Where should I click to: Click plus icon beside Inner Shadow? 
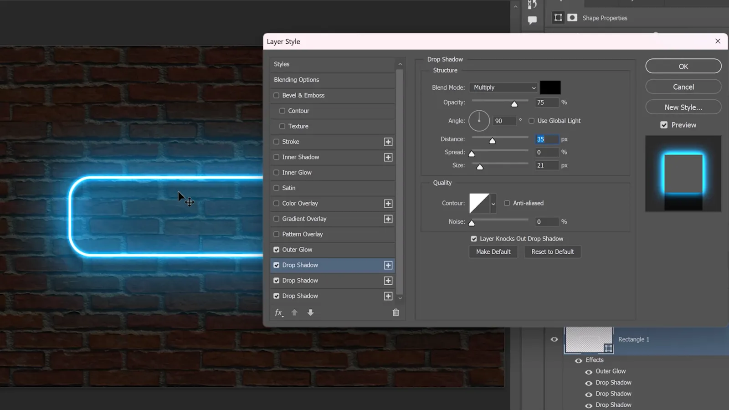[x=388, y=157]
